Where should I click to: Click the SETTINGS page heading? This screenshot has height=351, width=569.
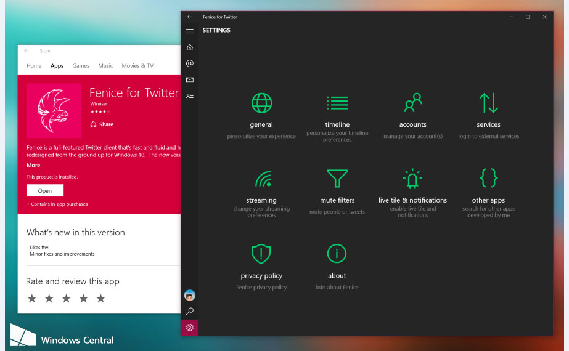click(216, 30)
